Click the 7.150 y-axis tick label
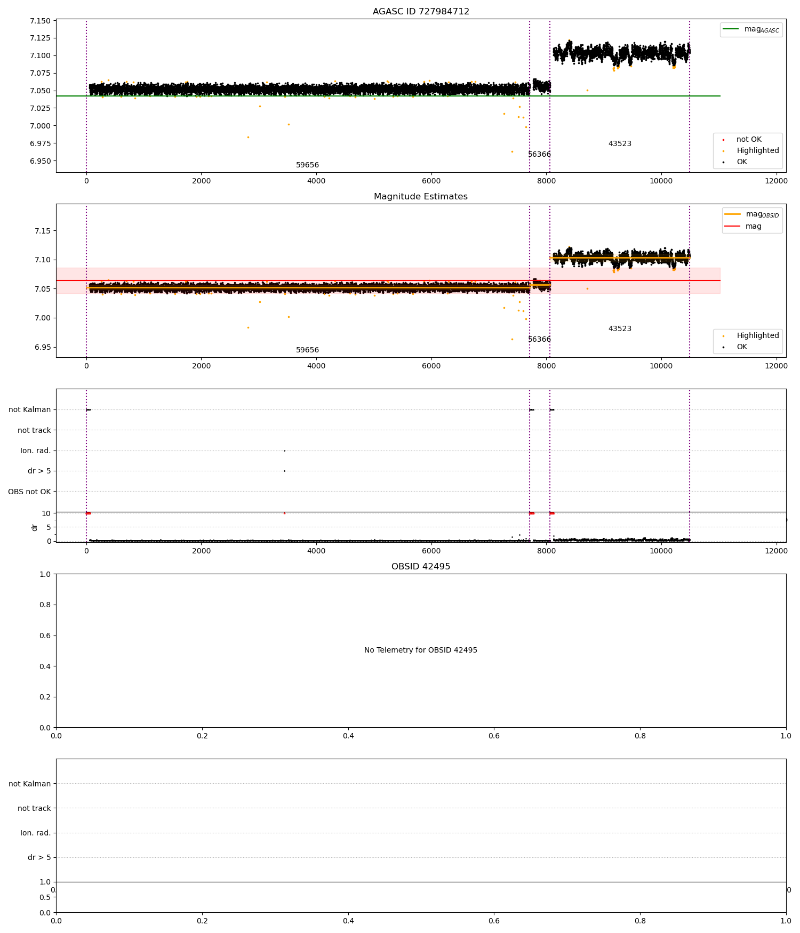 pyautogui.click(x=41, y=21)
